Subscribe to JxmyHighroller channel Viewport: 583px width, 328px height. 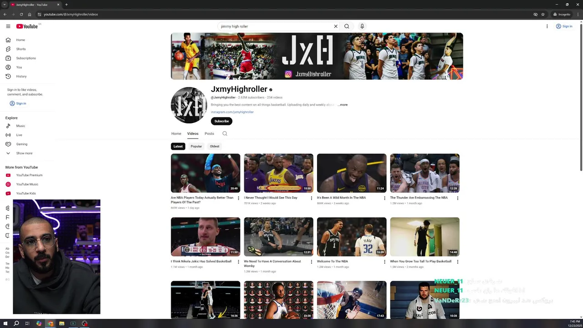(221, 121)
